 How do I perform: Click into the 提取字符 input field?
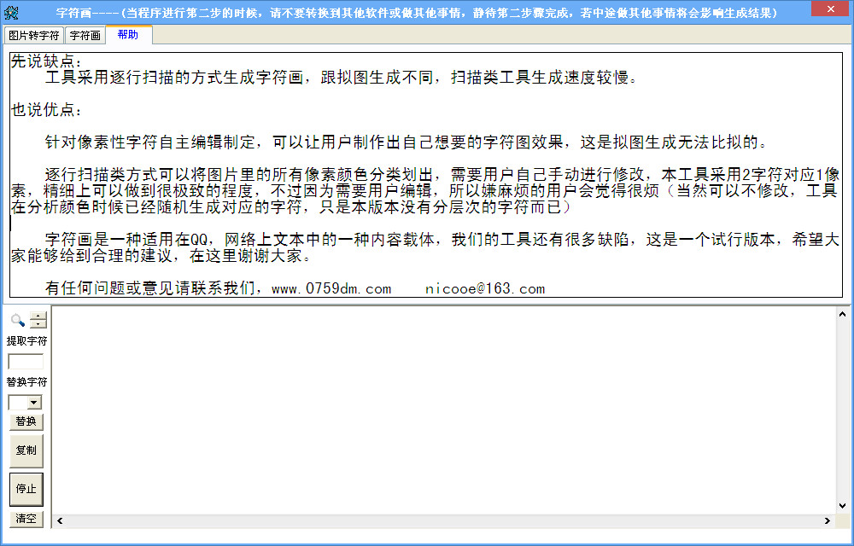pyautogui.click(x=25, y=361)
